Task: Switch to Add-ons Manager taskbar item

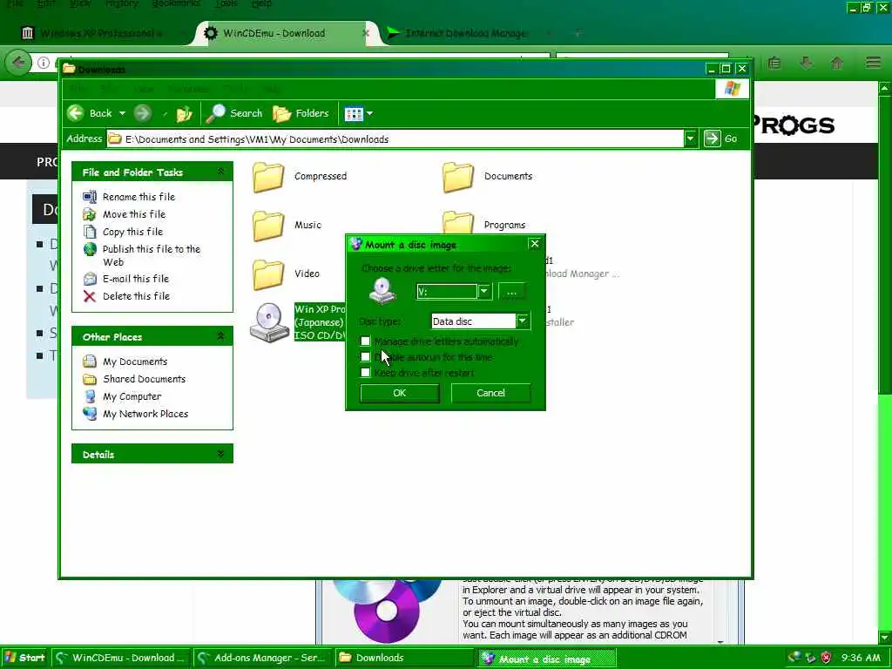Action: [x=262, y=659]
